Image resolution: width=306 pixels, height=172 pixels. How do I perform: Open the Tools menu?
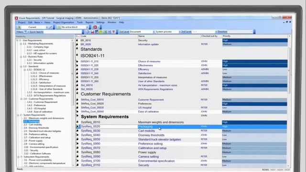(80, 22)
